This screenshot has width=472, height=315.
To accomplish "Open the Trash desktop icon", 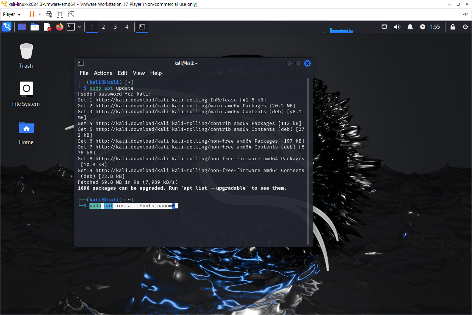I will click(26, 56).
